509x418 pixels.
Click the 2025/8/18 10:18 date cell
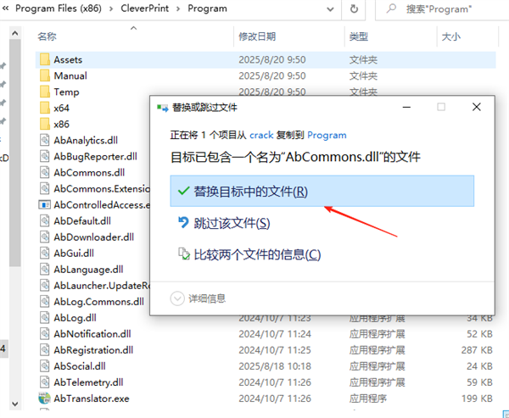click(x=275, y=366)
